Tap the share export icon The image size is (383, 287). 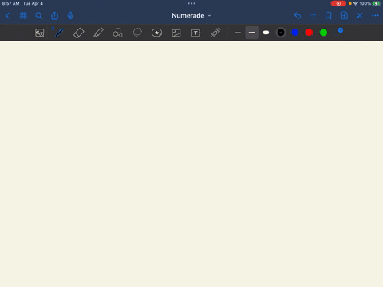click(x=54, y=16)
